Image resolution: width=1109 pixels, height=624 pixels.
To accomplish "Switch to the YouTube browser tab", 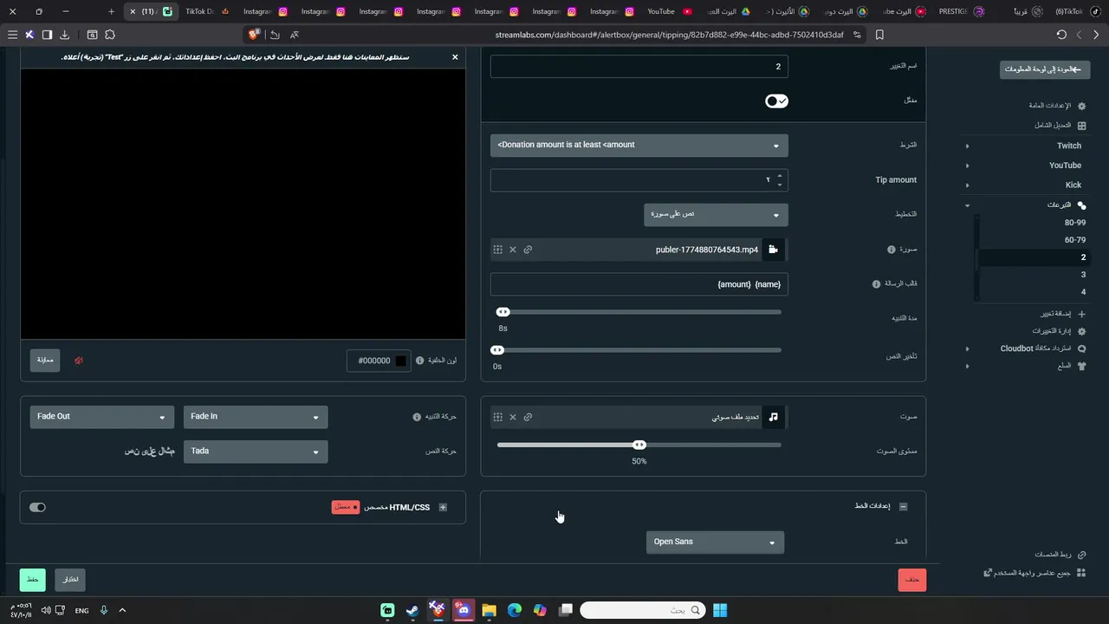I will [x=670, y=11].
